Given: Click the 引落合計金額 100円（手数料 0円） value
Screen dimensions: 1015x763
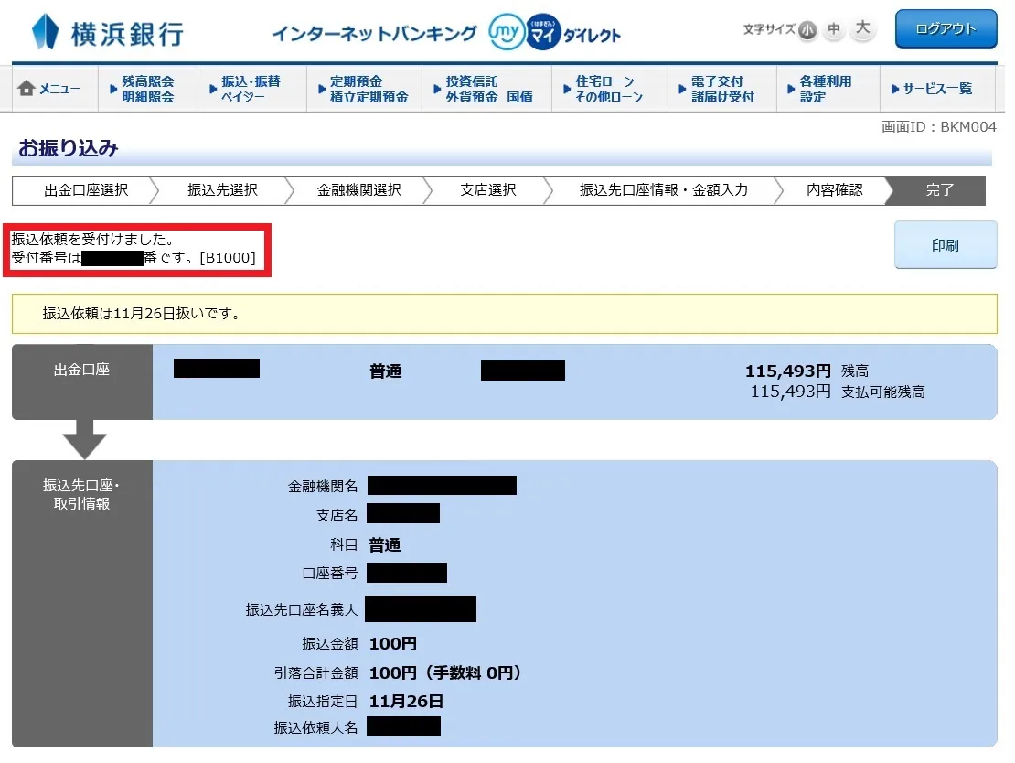Looking at the screenshot, I should [x=445, y=673].
